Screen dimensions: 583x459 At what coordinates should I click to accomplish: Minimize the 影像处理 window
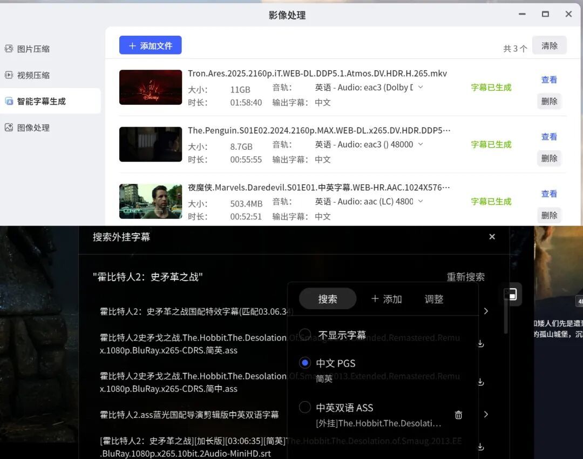pos(522,14)
